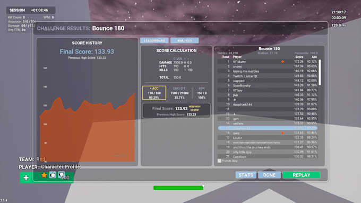Select the KDR stat block

point(202,93)
